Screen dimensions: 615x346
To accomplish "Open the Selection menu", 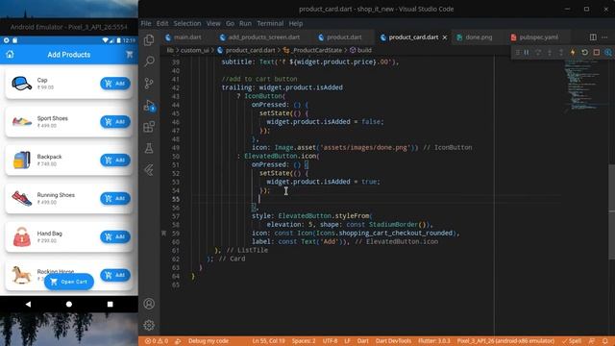I will (x=187, y=23).
